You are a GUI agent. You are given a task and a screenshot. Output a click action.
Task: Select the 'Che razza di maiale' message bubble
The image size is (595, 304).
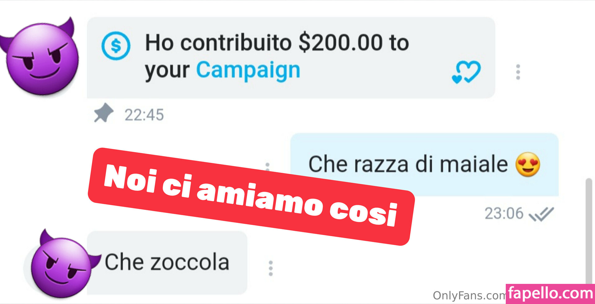(x=424, y=164)
